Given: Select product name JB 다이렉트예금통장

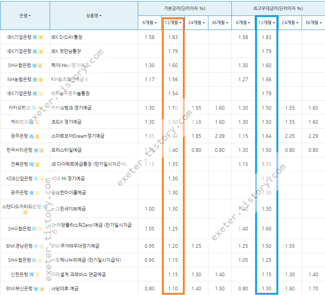Looking at the screenshot, I should (x=71, y=164).
